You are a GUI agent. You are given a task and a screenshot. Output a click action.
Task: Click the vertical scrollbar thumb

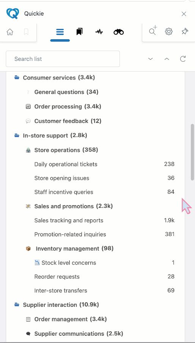coord(192,152)
